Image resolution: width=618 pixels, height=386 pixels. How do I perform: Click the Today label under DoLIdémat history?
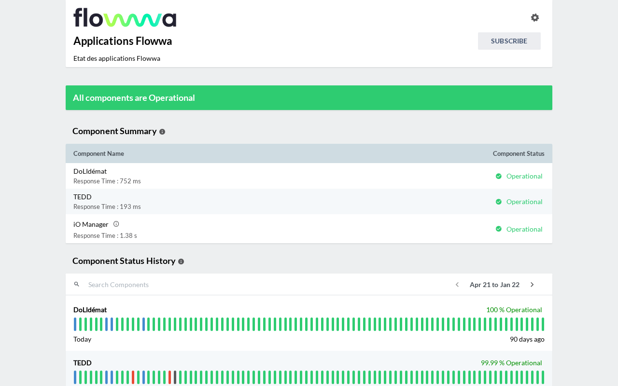pos(82,339)
